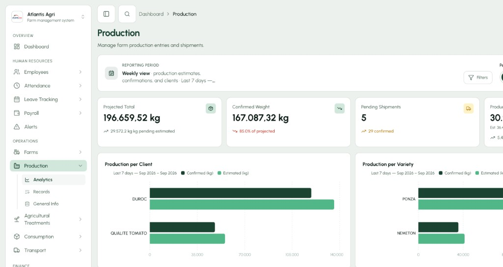
Task: Open the Attendance sidebar item
Action: (48, 86)
